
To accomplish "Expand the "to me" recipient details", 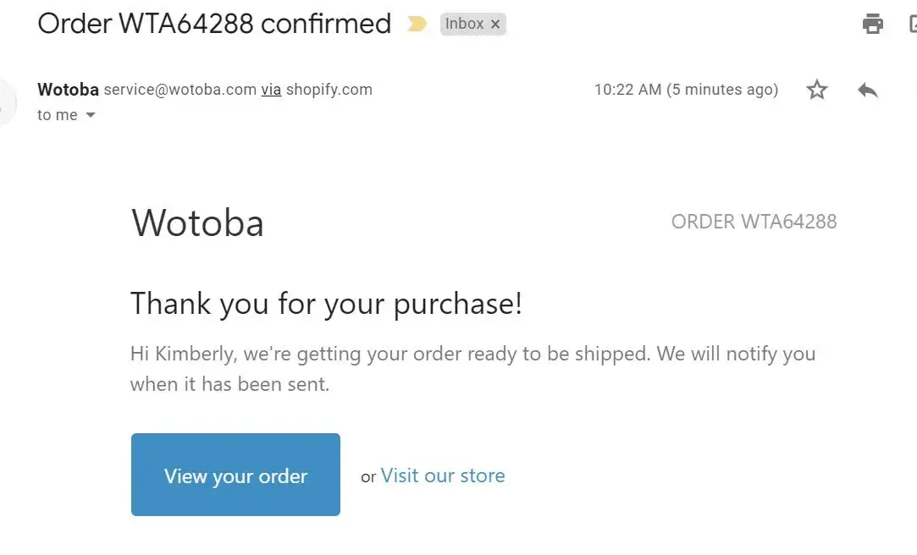I will tap(91, 115).
